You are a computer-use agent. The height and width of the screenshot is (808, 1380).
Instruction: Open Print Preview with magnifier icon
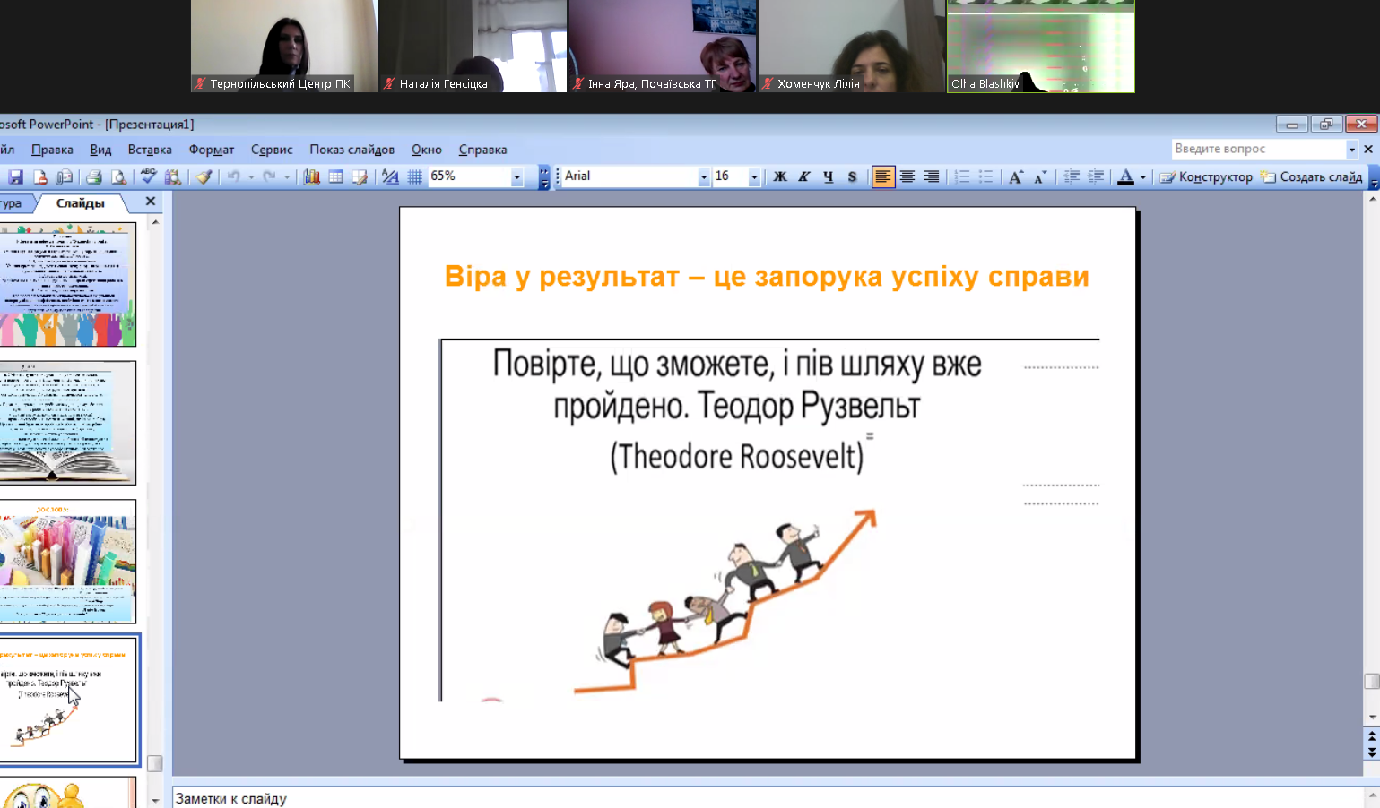[117, 176]
